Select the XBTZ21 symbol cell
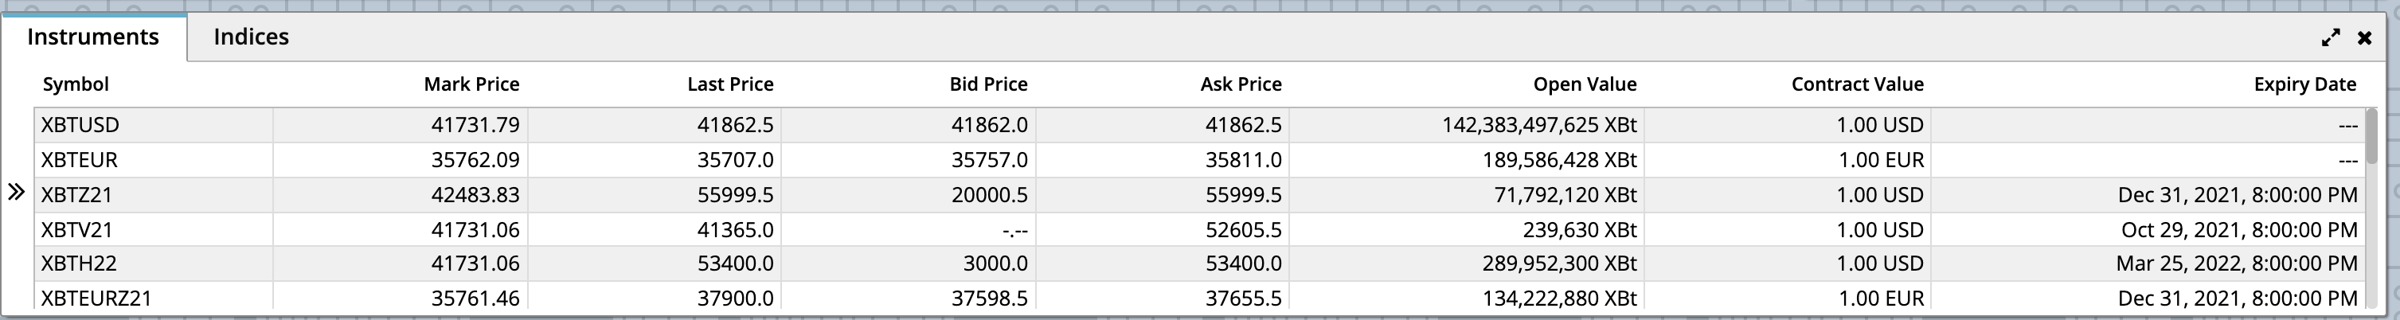Image resolution: width=2400 pixels, height=320 pixels. point(154,194)
